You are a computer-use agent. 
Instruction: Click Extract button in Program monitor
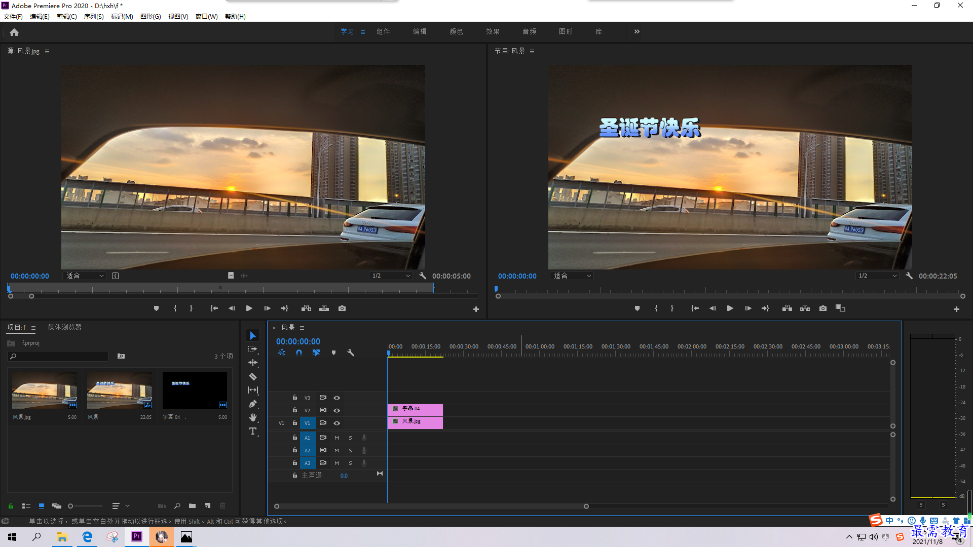click(x=805, y=308)
